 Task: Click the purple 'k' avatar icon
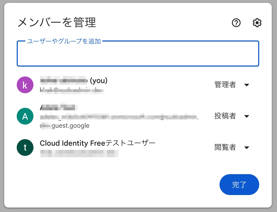tap(25, 85)
